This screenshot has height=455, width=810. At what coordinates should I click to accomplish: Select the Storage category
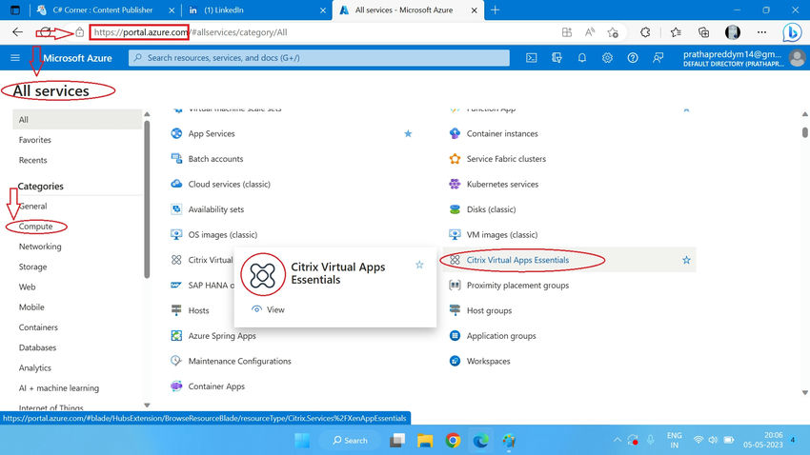pos(32,267)
